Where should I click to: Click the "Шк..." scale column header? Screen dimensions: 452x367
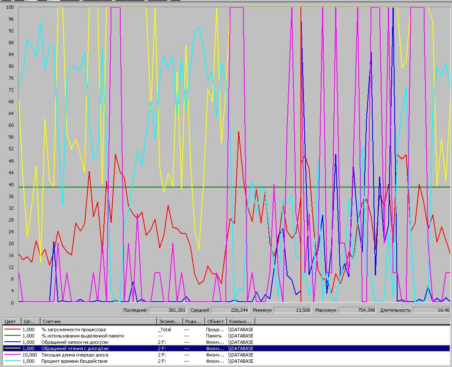tap(31, 321)
